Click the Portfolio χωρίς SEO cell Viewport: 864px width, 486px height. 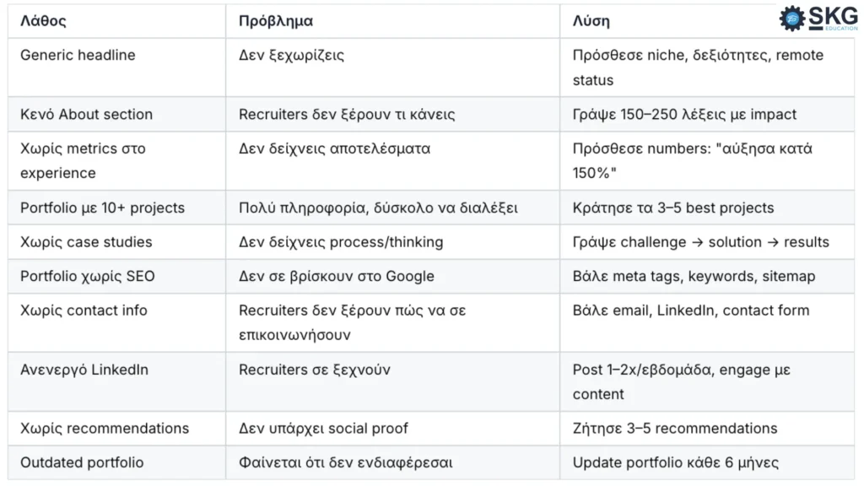click(x=88, y=276)
